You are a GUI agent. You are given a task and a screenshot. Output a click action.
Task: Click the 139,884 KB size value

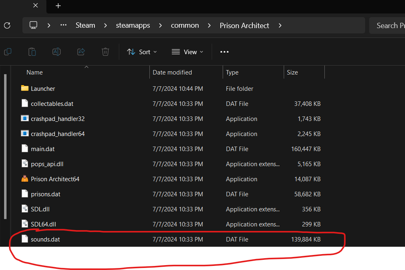pyautogui.click(x=306, y=239)
